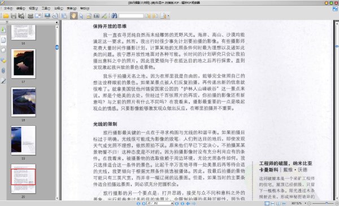Click the previous view blue arrow
Image resolution: width=339 pixels, height=206 pixels.
188,203
